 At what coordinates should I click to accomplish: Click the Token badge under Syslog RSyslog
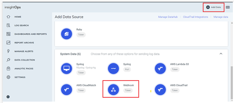[x=81, y=73]
